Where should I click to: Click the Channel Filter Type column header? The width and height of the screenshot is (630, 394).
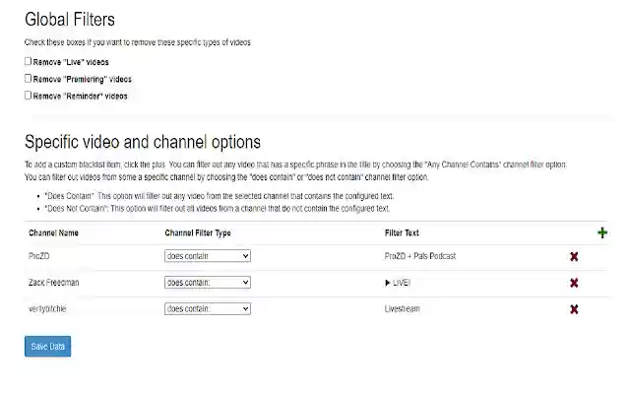point(198,232)
